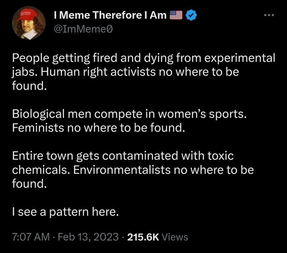
Task: Click the word 'experimental' in first line
Action: [240, 58]
